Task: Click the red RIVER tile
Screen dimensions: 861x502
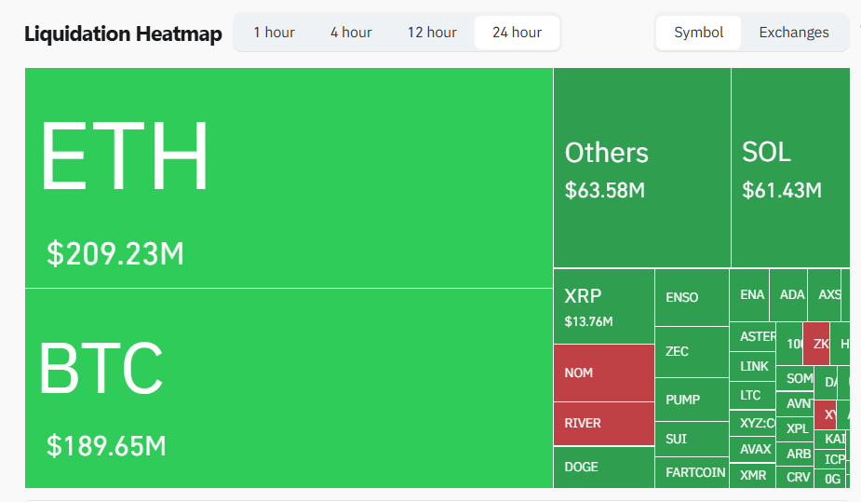Action: [x=603, y=424]
